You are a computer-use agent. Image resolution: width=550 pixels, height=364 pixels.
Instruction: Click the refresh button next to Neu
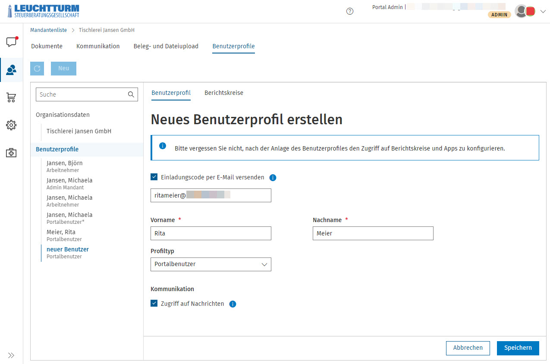tap(37, 69)
